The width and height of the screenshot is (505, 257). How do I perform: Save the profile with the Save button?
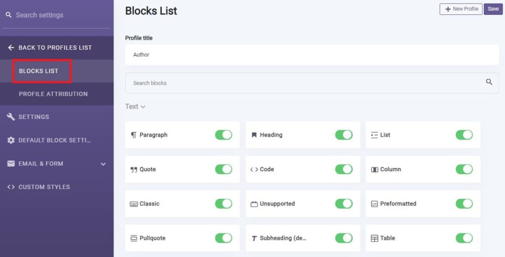493,9
